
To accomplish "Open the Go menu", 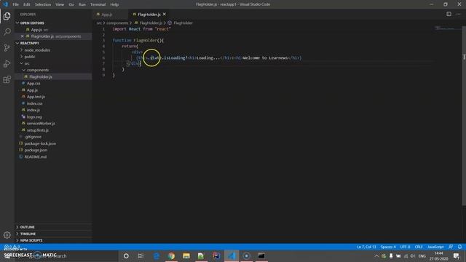I will tap(71, 4).
